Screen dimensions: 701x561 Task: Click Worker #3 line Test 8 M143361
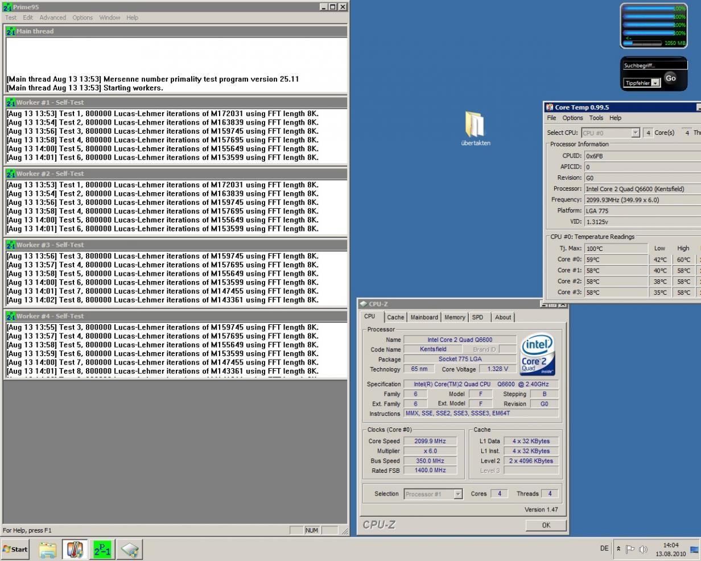tap(163, 300)
